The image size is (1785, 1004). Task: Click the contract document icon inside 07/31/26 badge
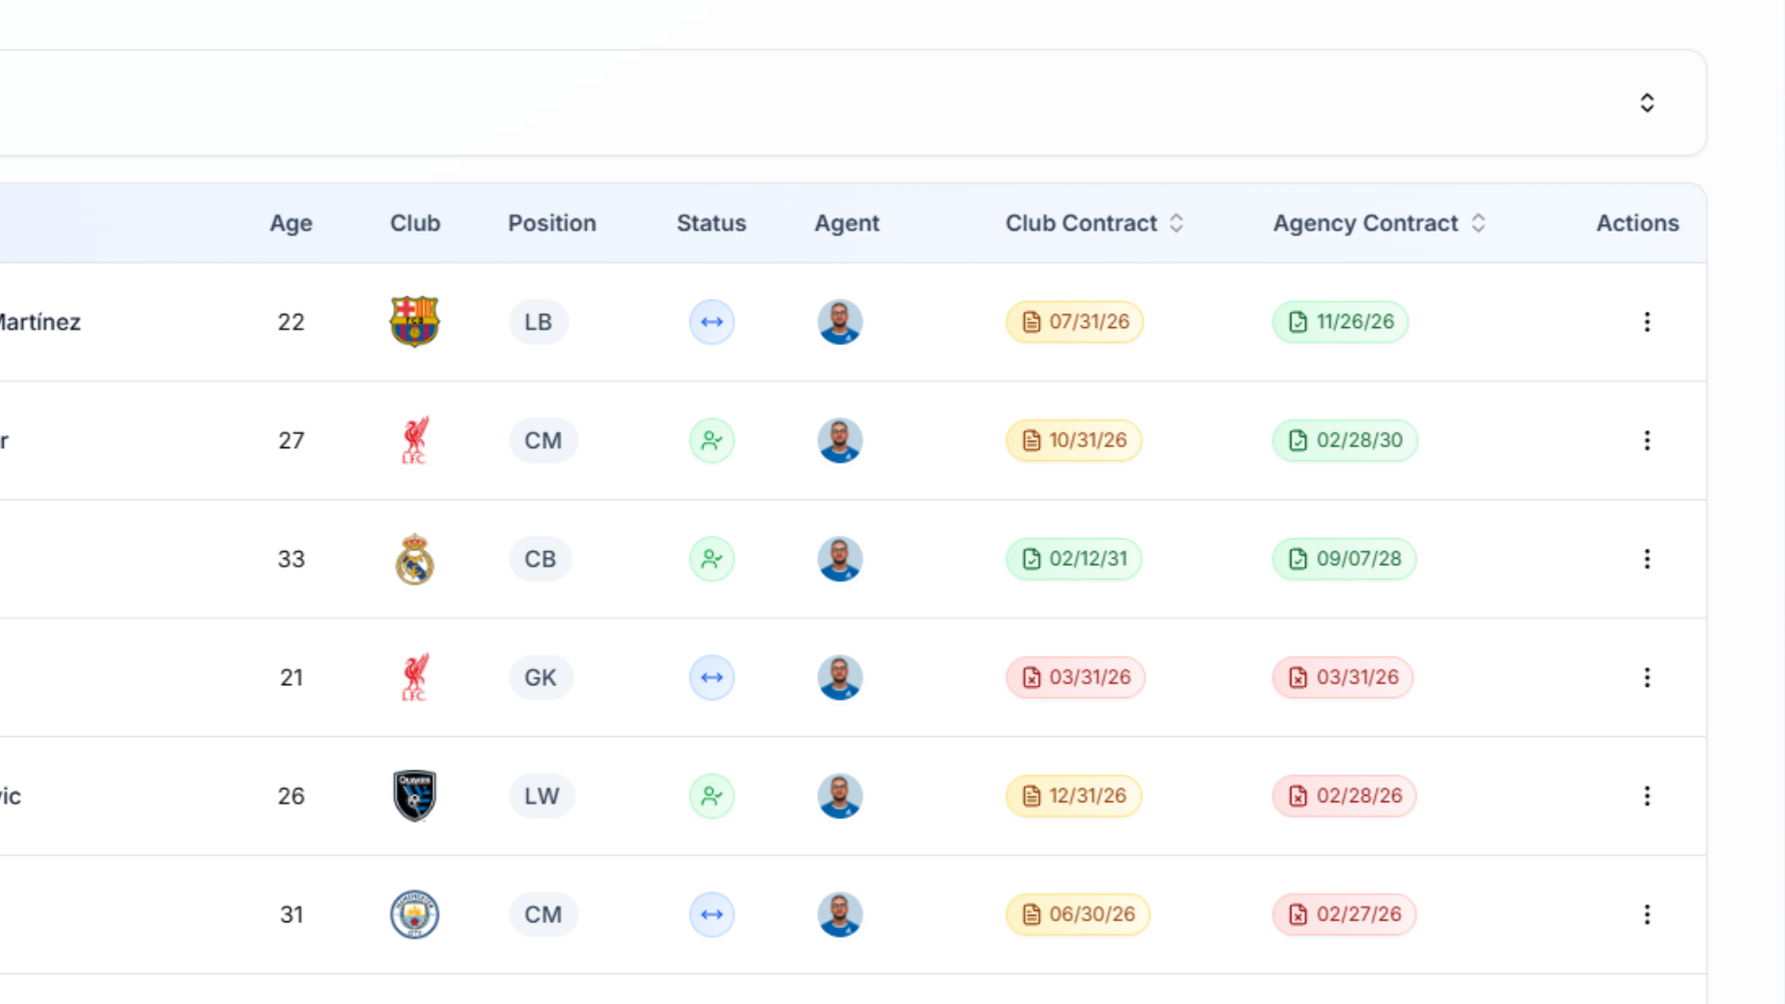[1031, 322]
